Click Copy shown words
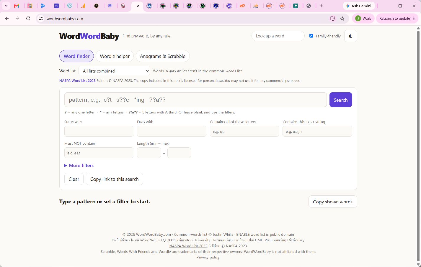421x267 pixels. coord(333,202)
